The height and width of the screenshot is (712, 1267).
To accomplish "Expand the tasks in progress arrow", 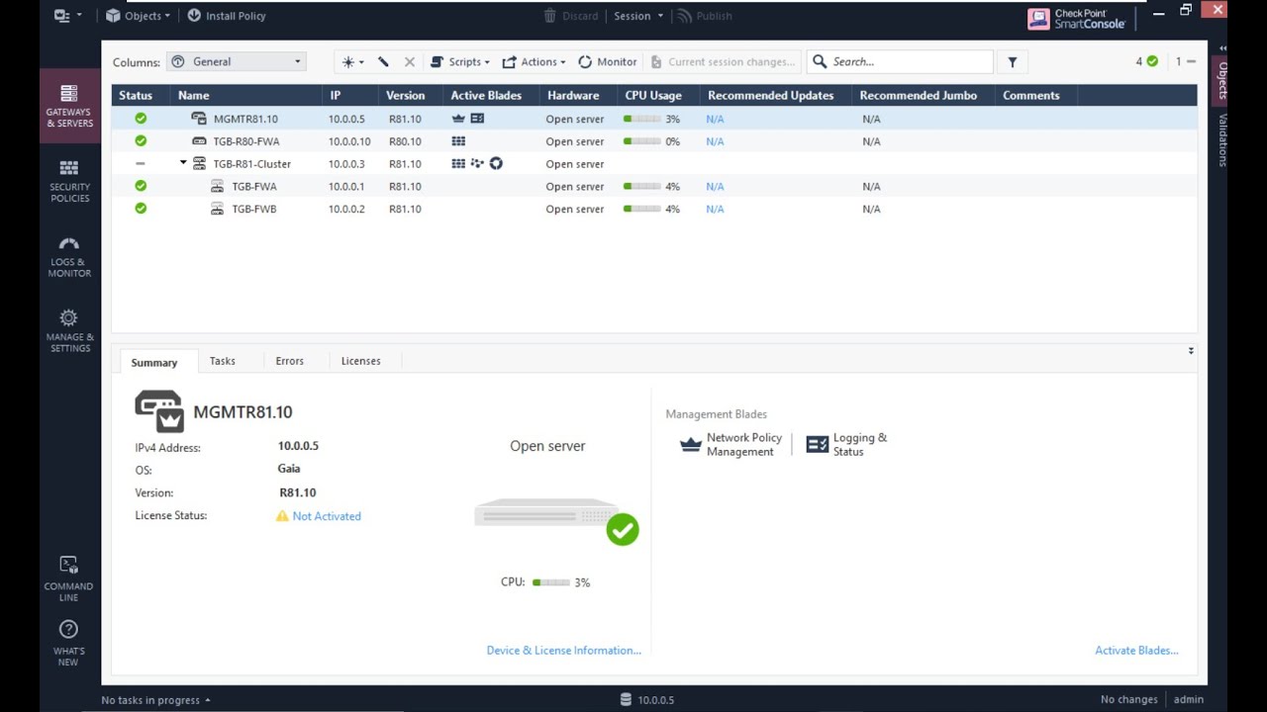I will (208, 700).
